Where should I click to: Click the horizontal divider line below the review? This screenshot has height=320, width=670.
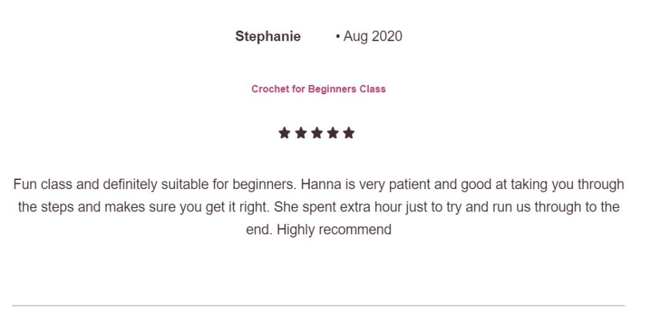pos(319,306)
